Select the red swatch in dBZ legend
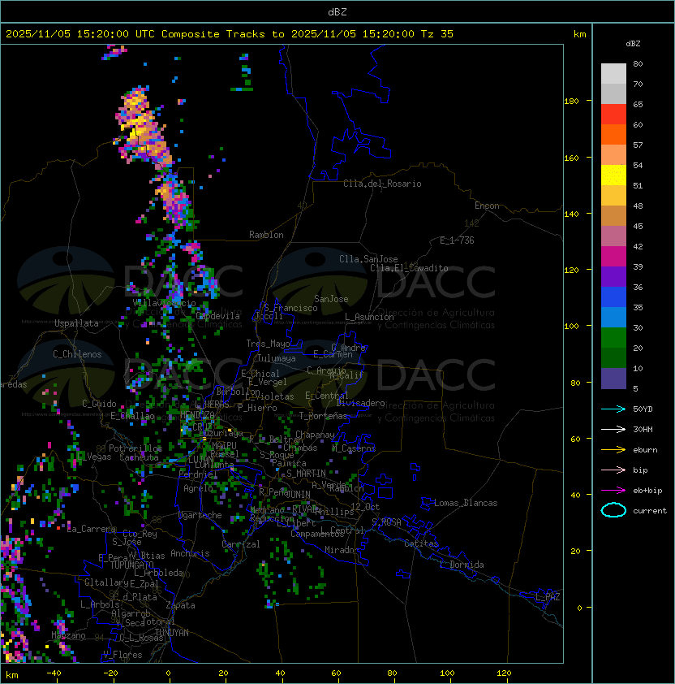 pos(613,115)
